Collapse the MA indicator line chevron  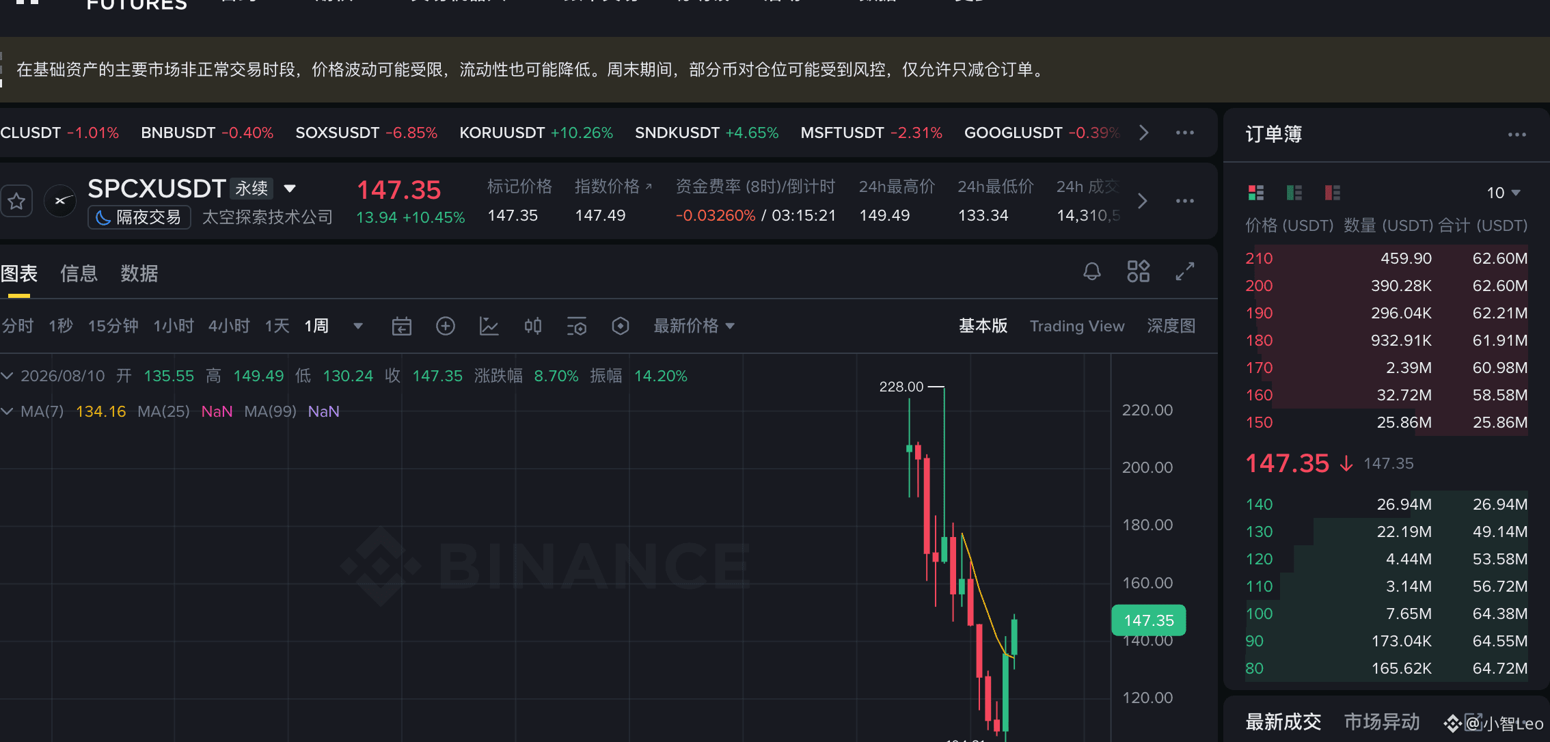click(8, 411)
